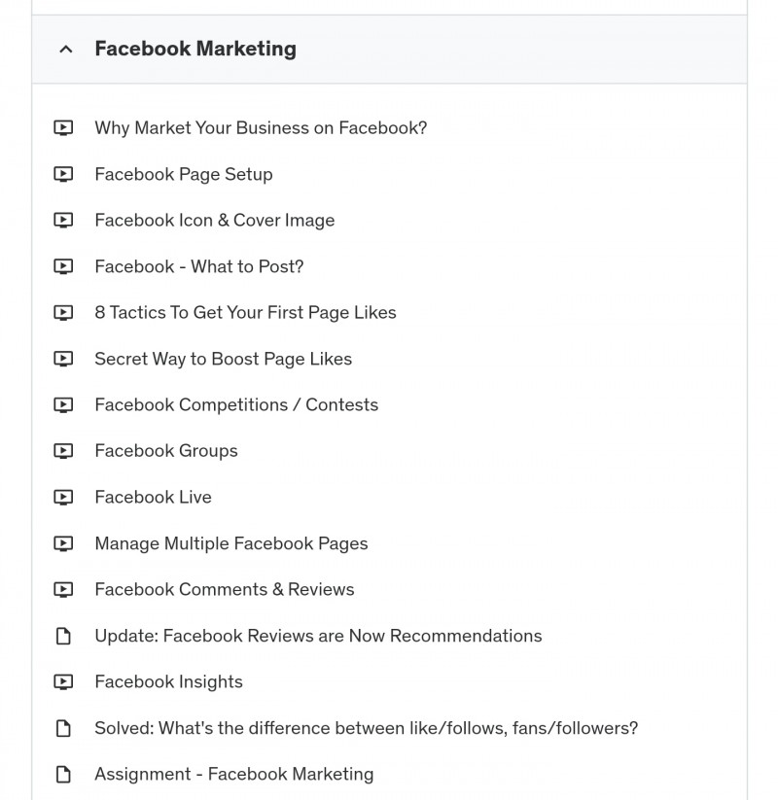This screenshot has width=778, height=800.
Task: Open Secret Way to Boost Page Likes lecture
Action: tap(224, 360)
